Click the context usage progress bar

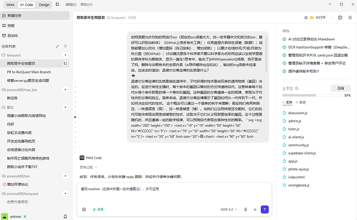coord(312,96)
